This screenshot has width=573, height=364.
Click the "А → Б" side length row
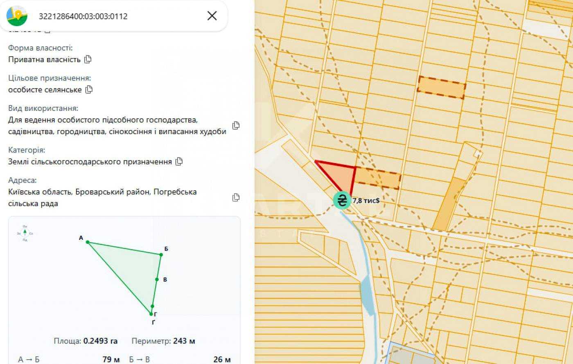coord(69,360)
